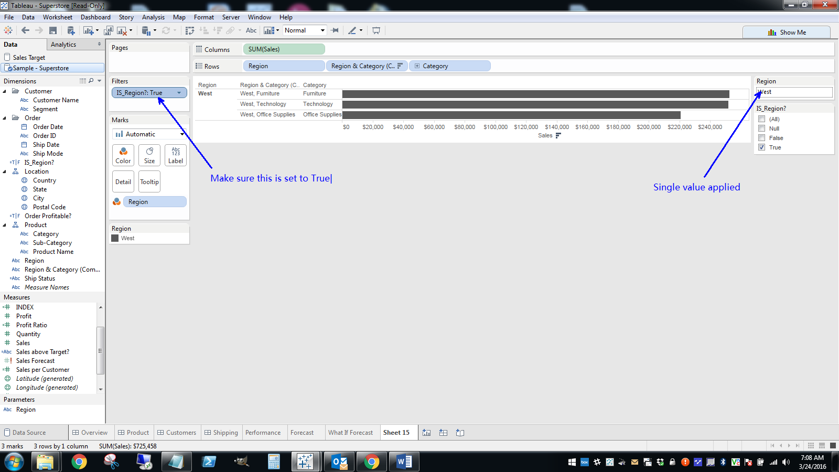Uncheck True in the IS_Region? filter card
Viewport: 839px width, 472px height.
coord(762,147)
